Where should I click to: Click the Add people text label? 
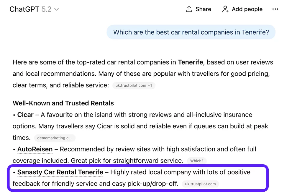[247, 9]
